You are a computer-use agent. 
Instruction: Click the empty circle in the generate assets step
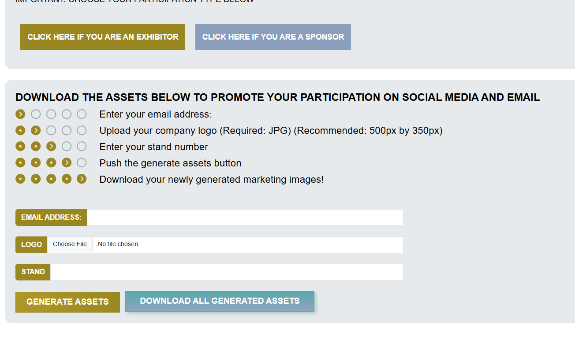click(x=82, y=163)
